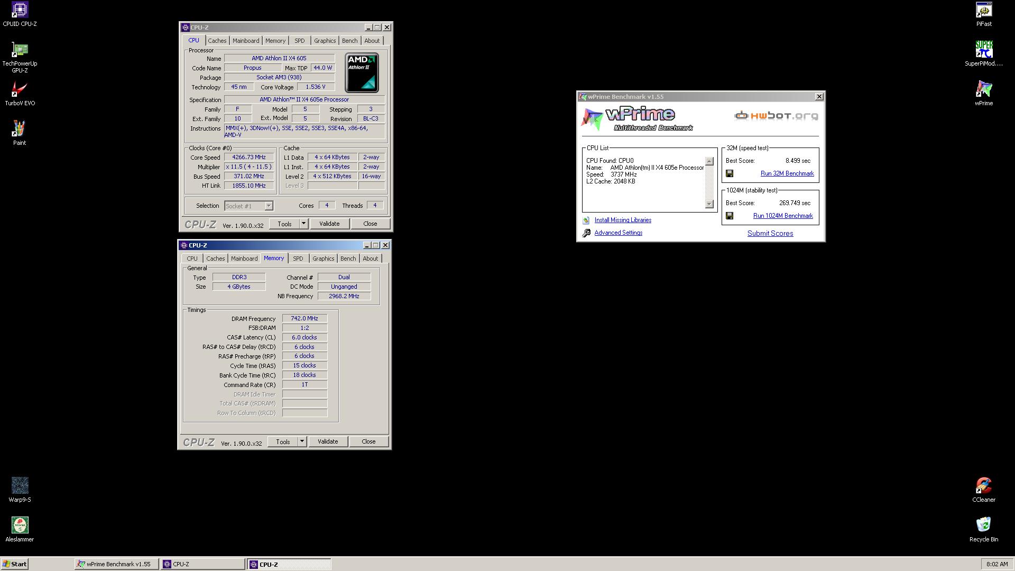Image resolution: width=1015 pixels, height=571 pixels.
Task: Click the wPrime logo graphic
Action: (637, 118)
